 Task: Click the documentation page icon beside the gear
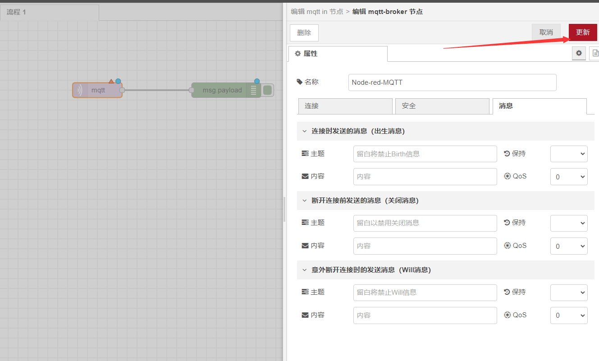point(595,53)
